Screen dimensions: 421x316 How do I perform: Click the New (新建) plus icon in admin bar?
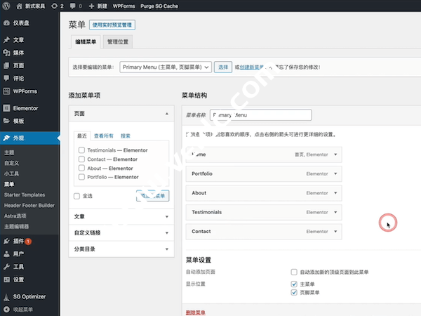(91, 6)
